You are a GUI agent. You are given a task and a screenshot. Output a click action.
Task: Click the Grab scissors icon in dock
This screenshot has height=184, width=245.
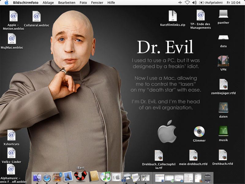coord(146,178)
